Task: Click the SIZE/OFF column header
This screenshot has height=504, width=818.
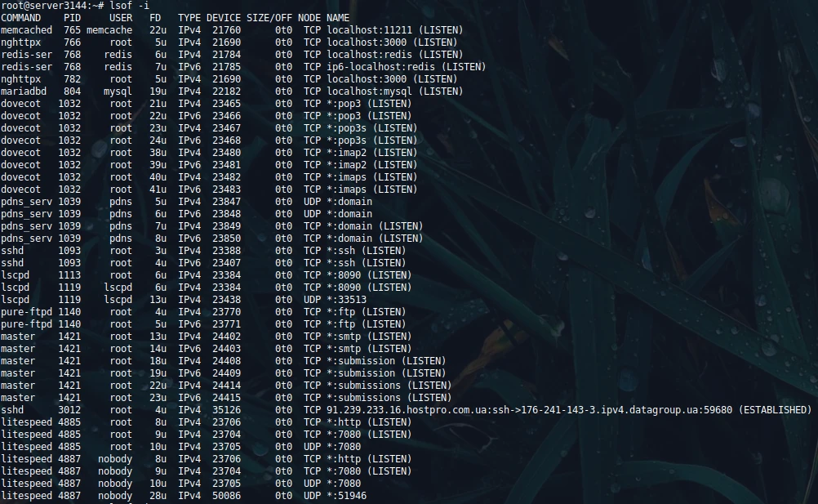Action: pyautogui.click(x=269, y=18)
